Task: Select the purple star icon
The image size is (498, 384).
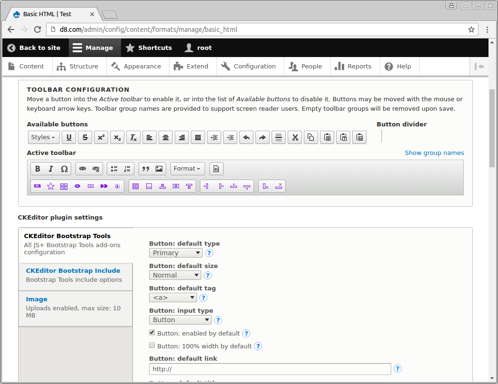Action: click(51, 186)
